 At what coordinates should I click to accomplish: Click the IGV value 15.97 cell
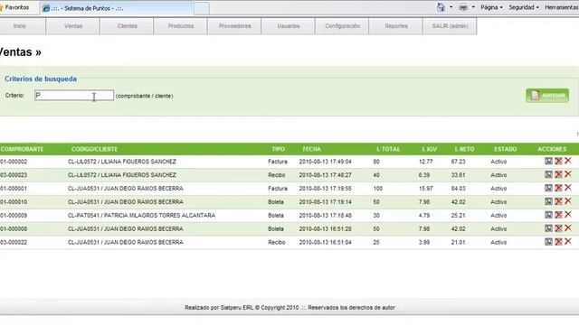426,189
